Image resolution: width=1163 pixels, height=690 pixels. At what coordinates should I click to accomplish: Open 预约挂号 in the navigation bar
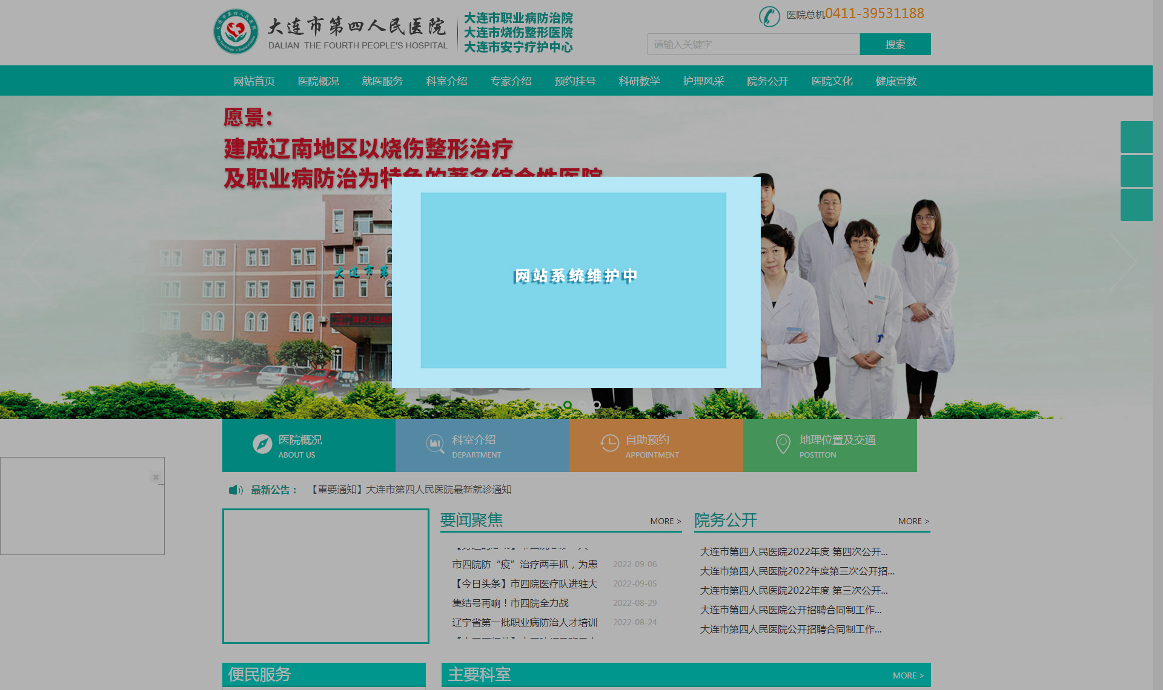pyautogui.click(x=575, y=81)
